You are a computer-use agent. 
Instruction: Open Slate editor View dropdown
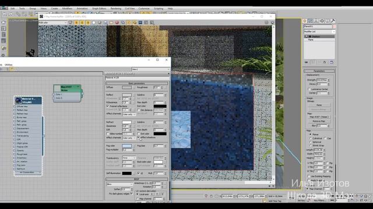tap(150, 69)
